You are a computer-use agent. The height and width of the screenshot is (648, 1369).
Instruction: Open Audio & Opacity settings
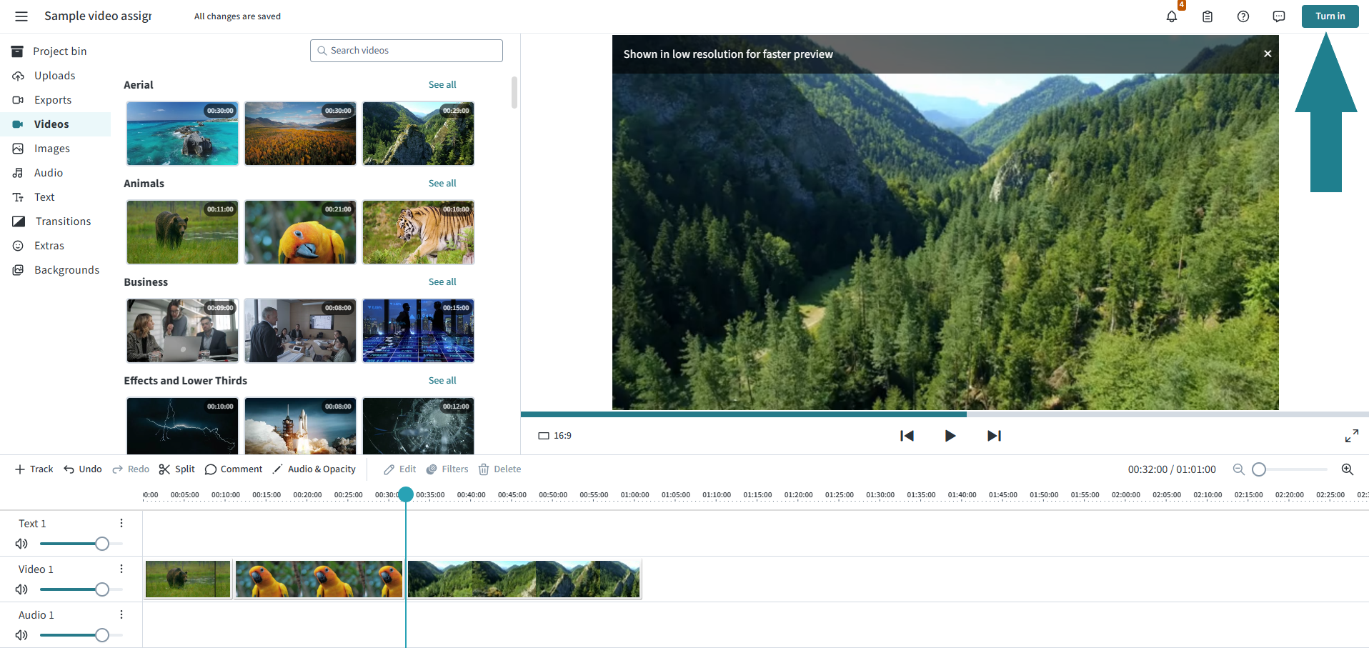click(314, 469)
